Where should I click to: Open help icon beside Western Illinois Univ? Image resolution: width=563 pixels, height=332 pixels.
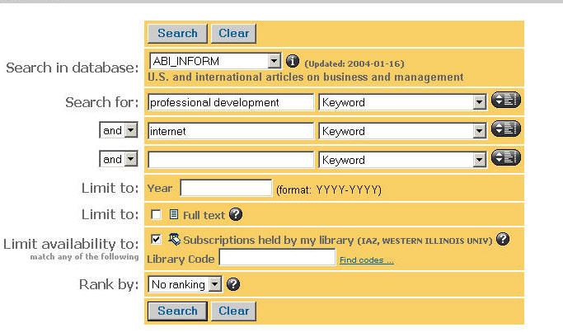[503, 239]
